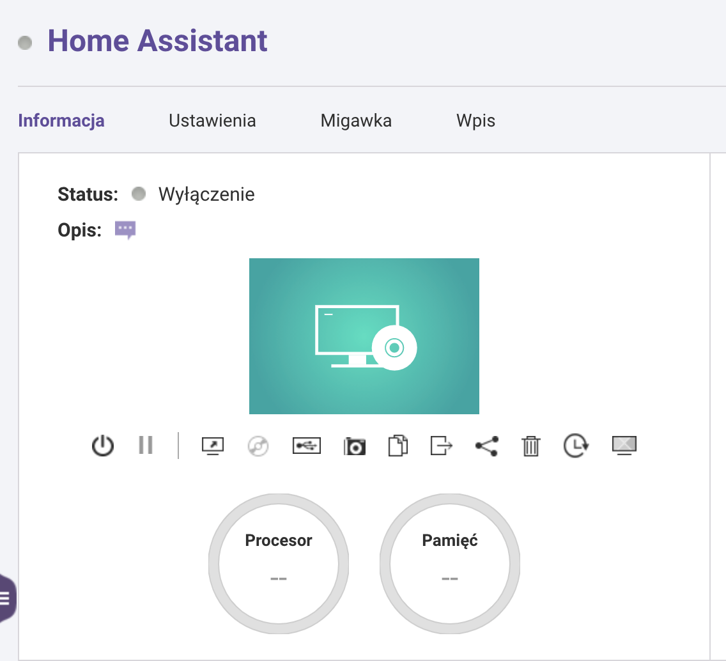726x661 pixels.
Task: Switch to the Ustawienia tab
Action: tap(212, 120)
